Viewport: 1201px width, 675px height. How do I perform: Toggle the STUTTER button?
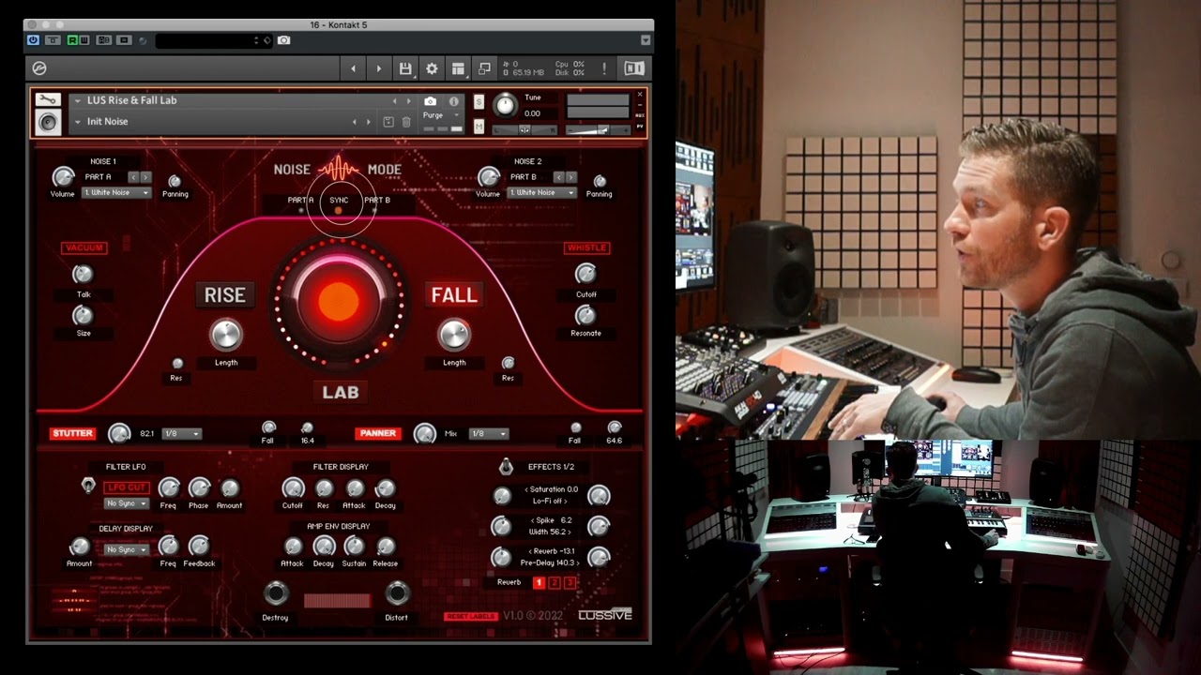click(x=72, y=433)
